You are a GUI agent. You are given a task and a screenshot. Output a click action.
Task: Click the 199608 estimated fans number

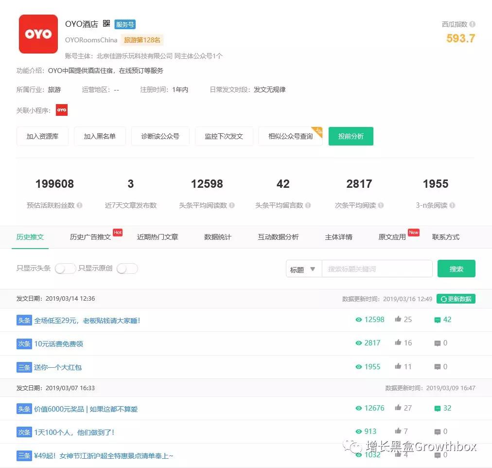54,184
